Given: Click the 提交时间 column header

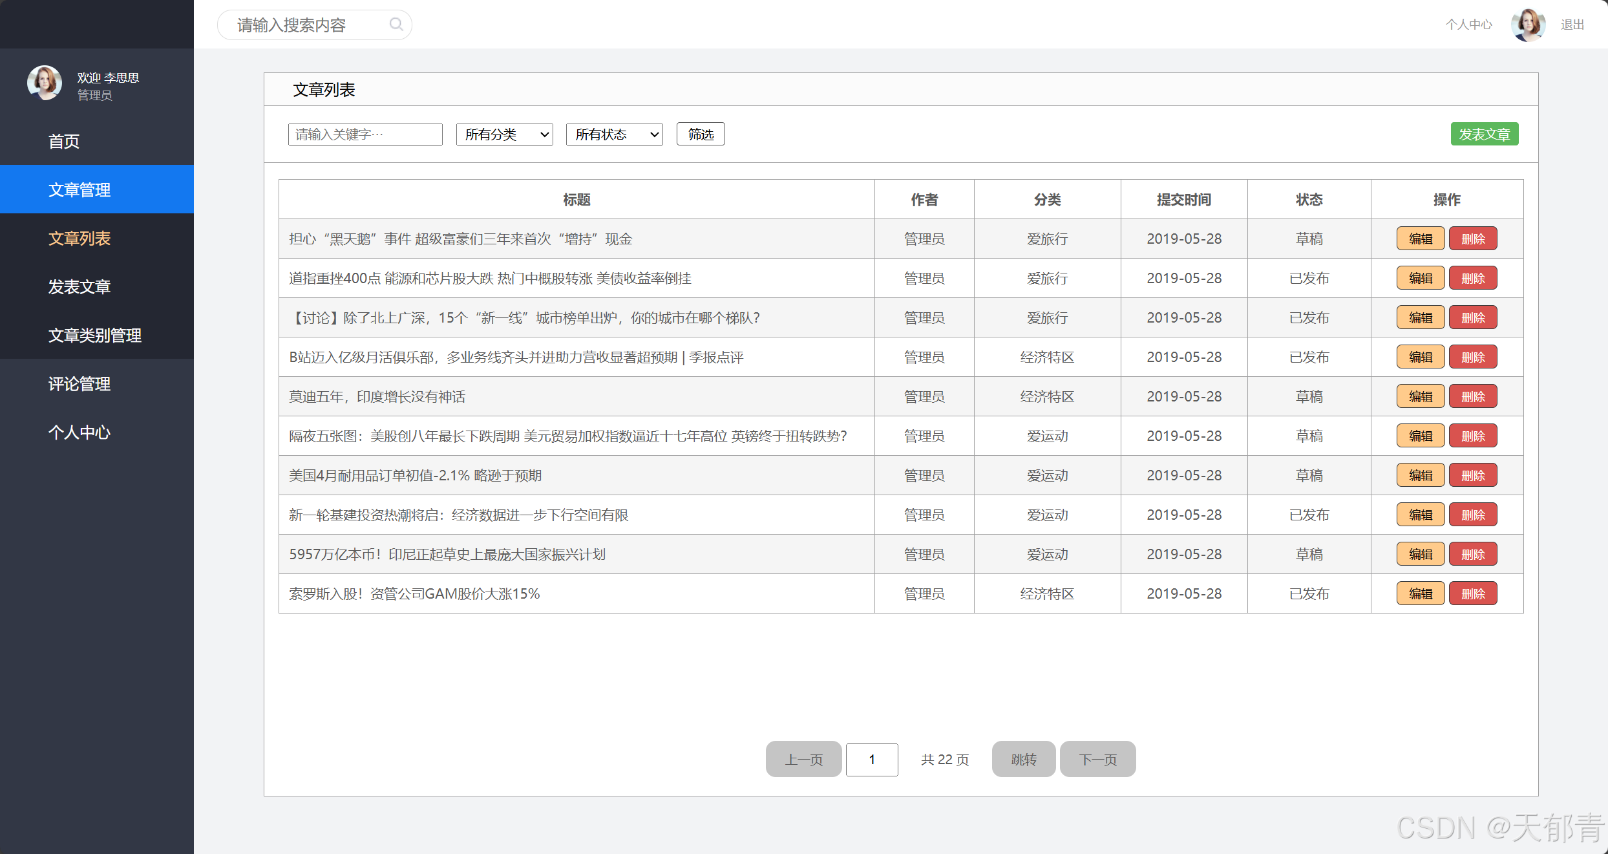Looking at the screenshot, I should pyautogui.click(x=1184, y=200).
